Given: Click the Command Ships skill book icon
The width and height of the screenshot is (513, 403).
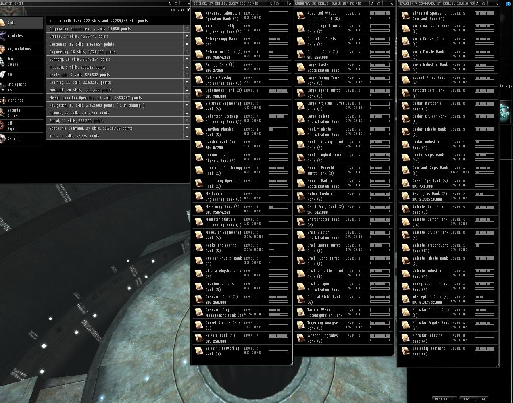Looking at the screenshot, I should click(x=405, y=170).
